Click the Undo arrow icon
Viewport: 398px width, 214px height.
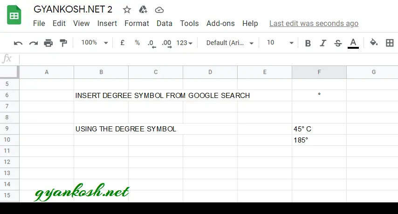[x=18, y=43]
